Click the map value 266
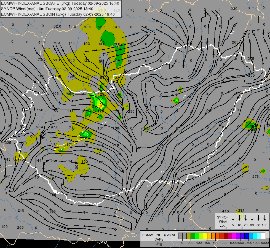Viewport: 270px width, 248px height. (20, 228)
